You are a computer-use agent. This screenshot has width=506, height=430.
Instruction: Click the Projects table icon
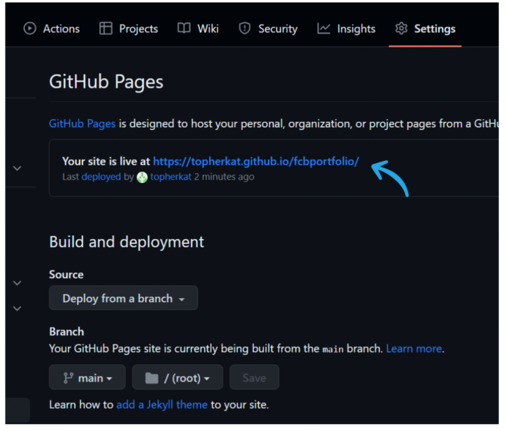pyautogui.click(x=106, y=28)
